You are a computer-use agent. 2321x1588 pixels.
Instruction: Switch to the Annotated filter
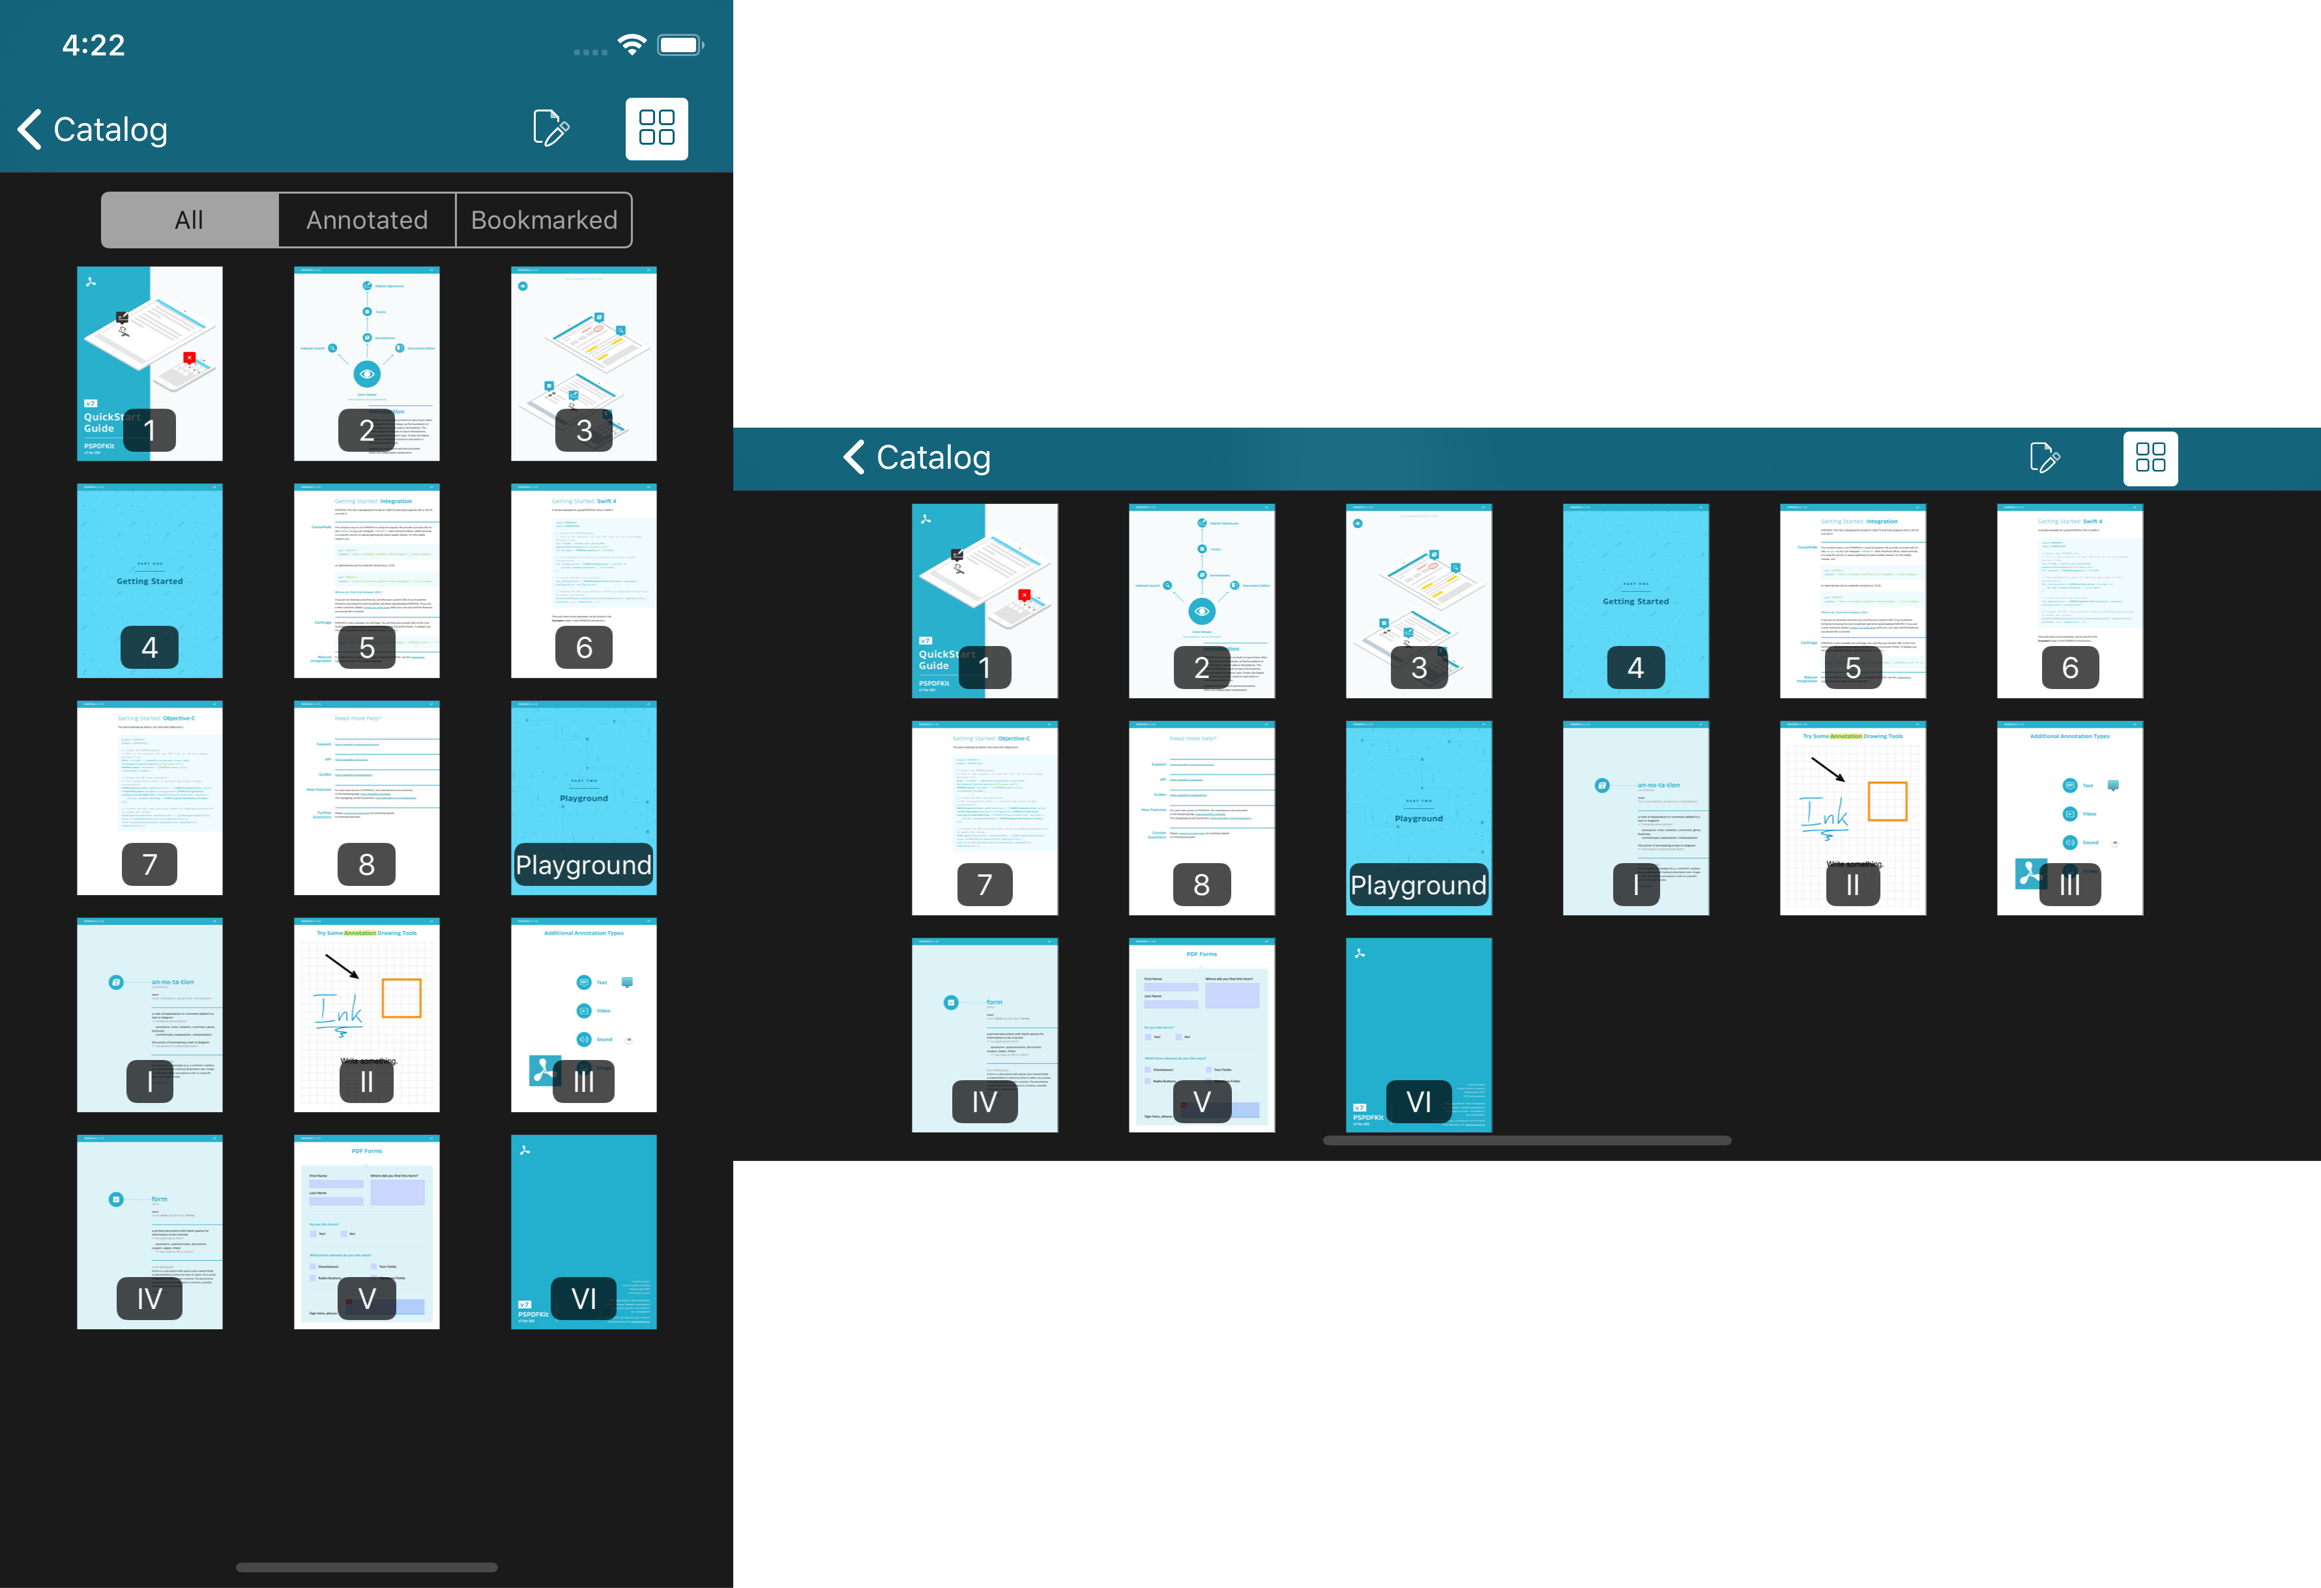[366, 220]
